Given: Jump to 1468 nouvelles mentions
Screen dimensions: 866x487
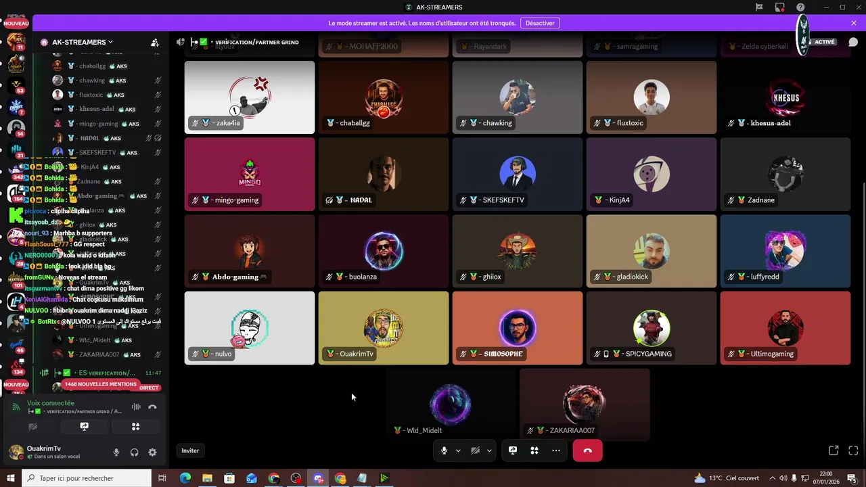Looking at the screenshot, I should (101, 384).
